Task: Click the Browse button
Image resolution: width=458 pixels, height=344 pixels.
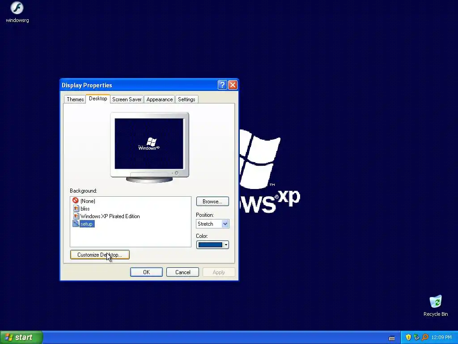Action: 212,201
